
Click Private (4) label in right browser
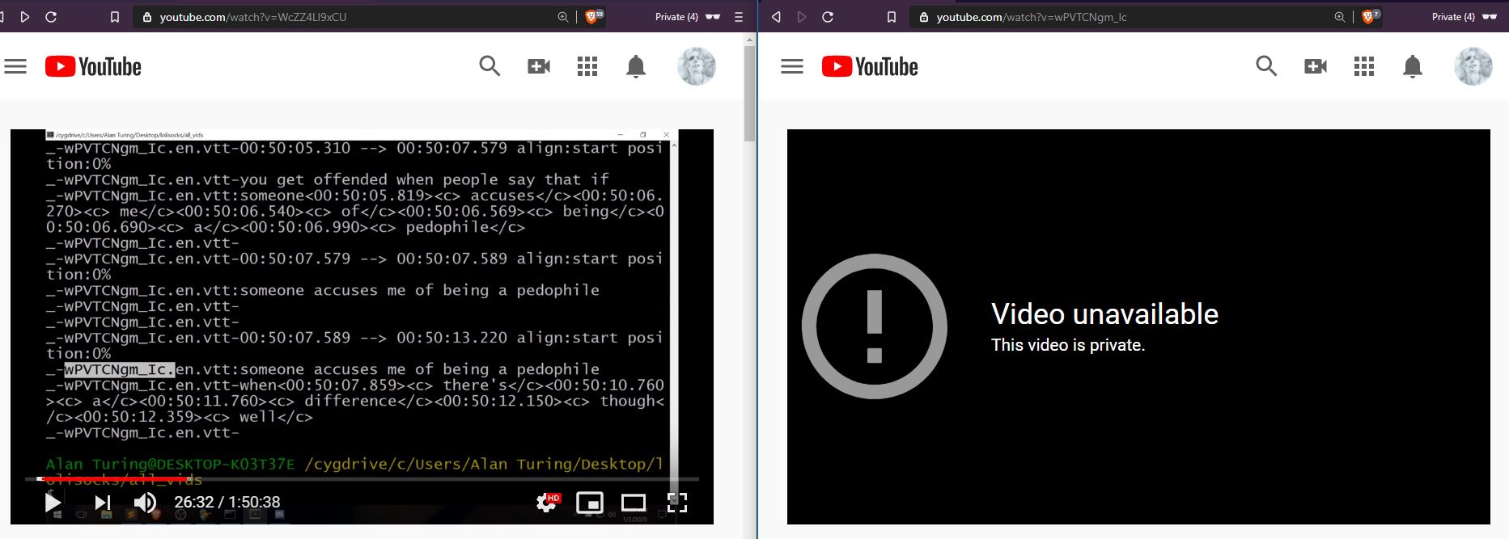(x=1453, y=17)
